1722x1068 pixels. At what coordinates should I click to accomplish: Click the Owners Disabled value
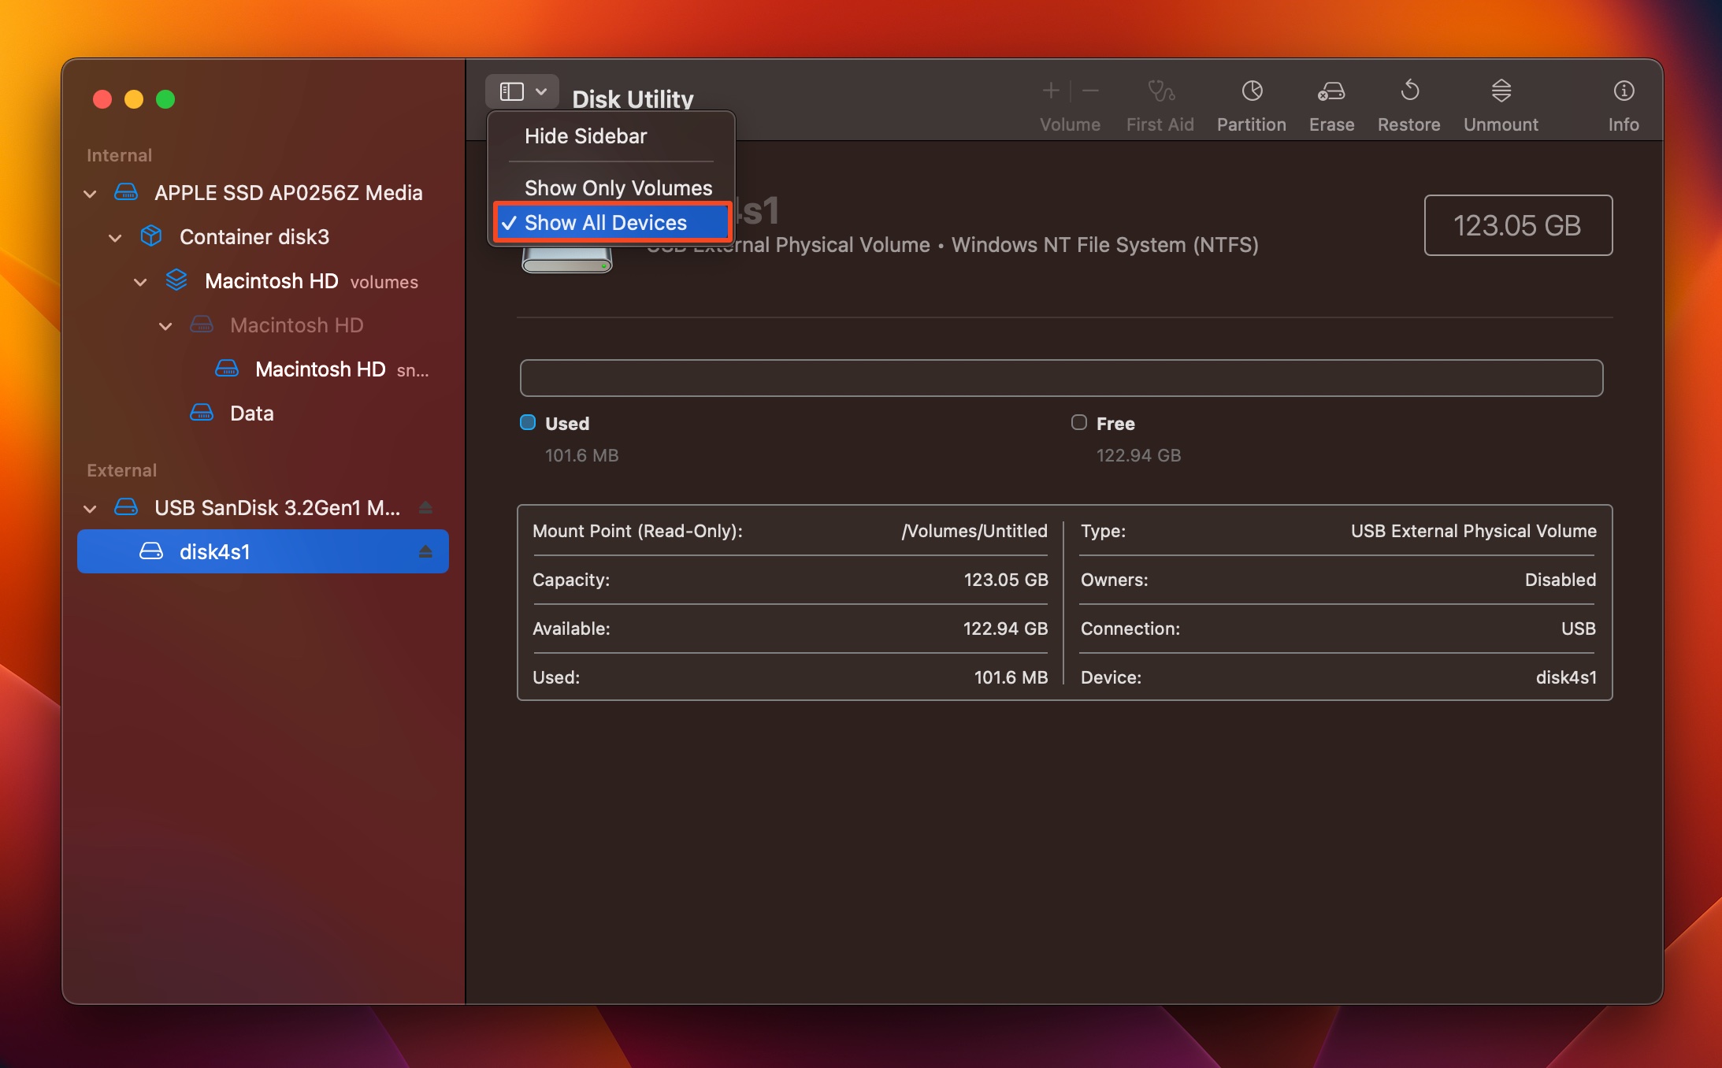click(1561, 580)
